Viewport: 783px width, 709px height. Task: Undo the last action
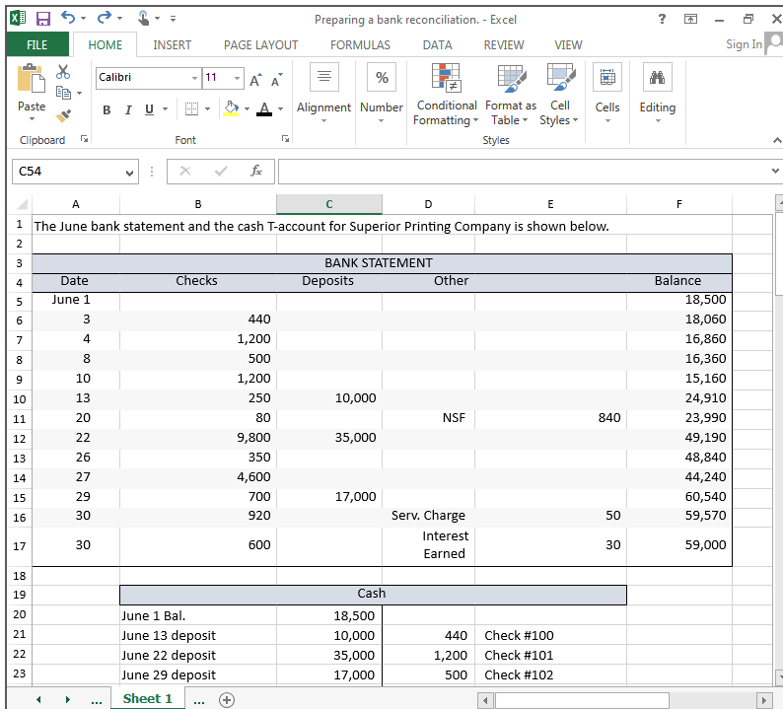click(x=68, y=18)
